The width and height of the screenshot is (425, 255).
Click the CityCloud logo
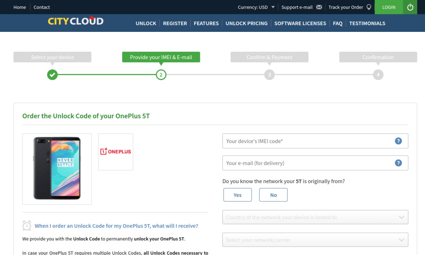76,21
